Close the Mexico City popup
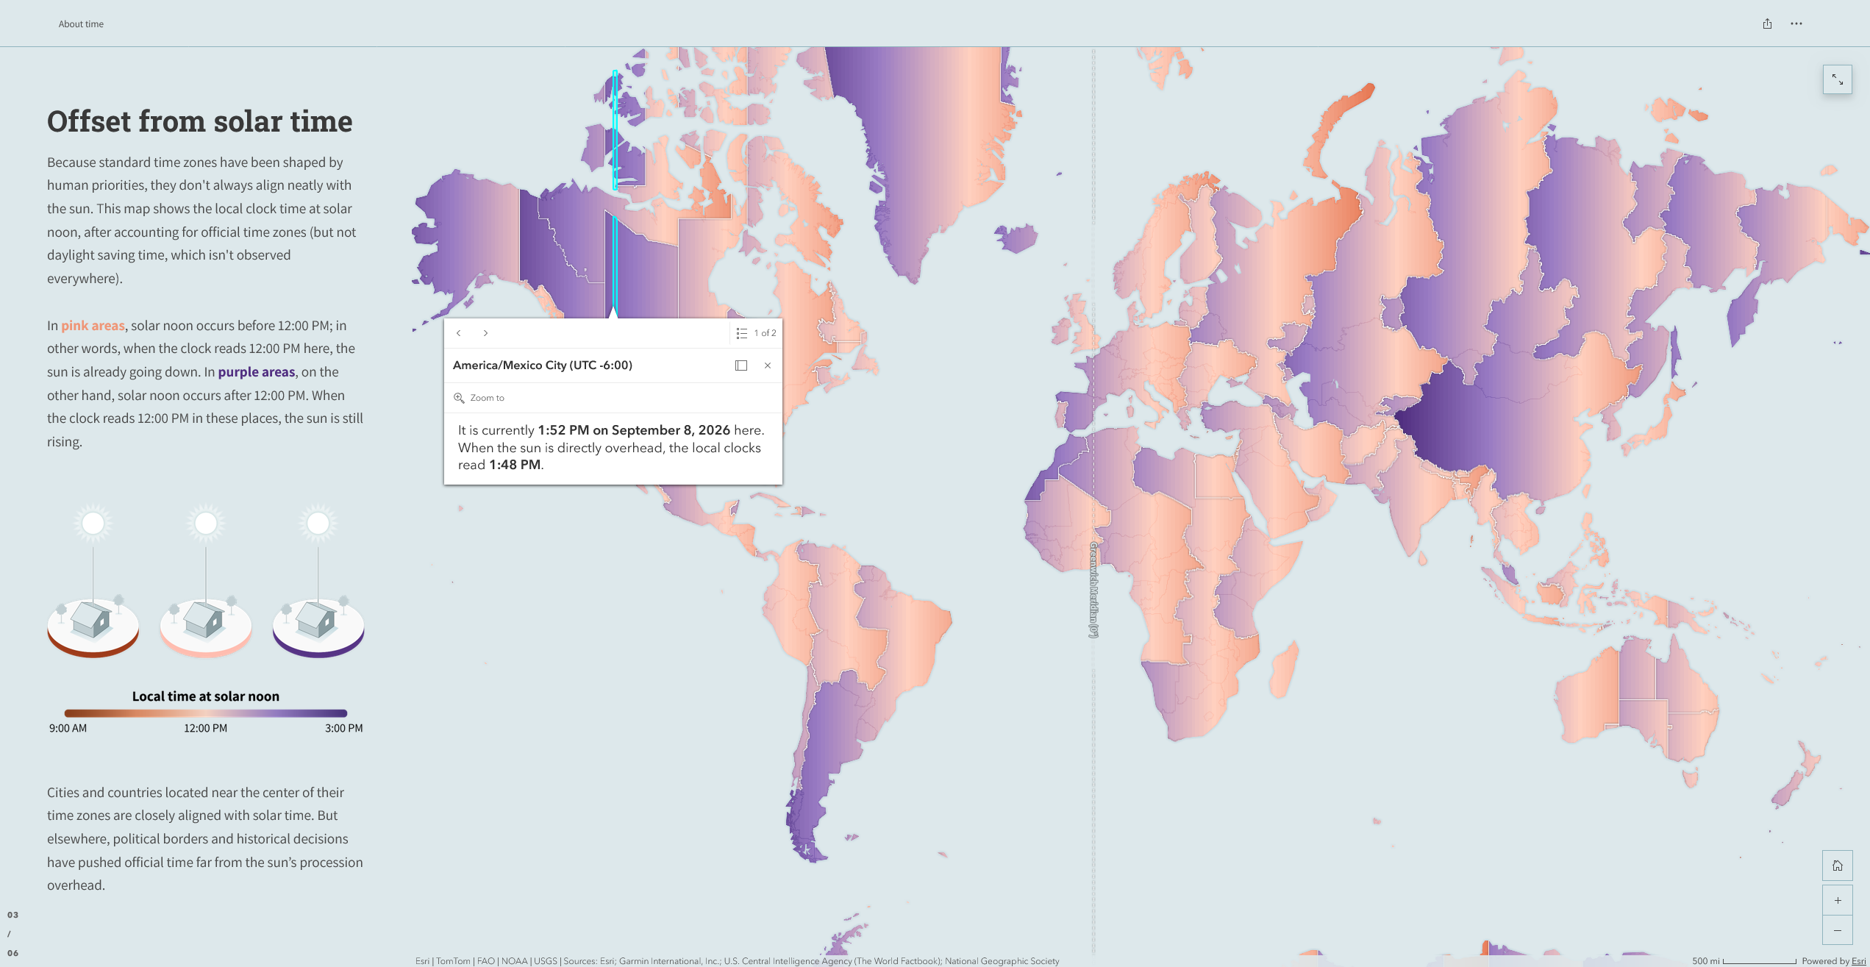This screenshot has width=1870, height=967. (x=768, y=365)
